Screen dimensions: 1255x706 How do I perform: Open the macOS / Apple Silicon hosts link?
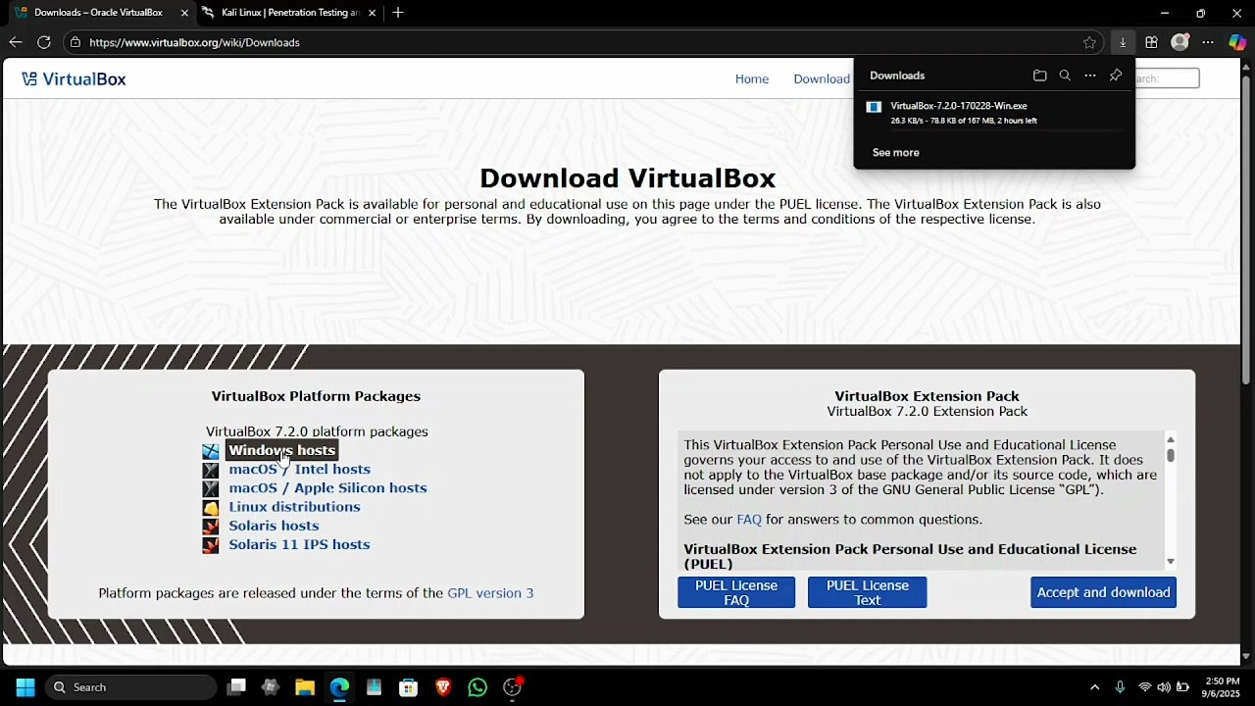(x=327, y=488)
